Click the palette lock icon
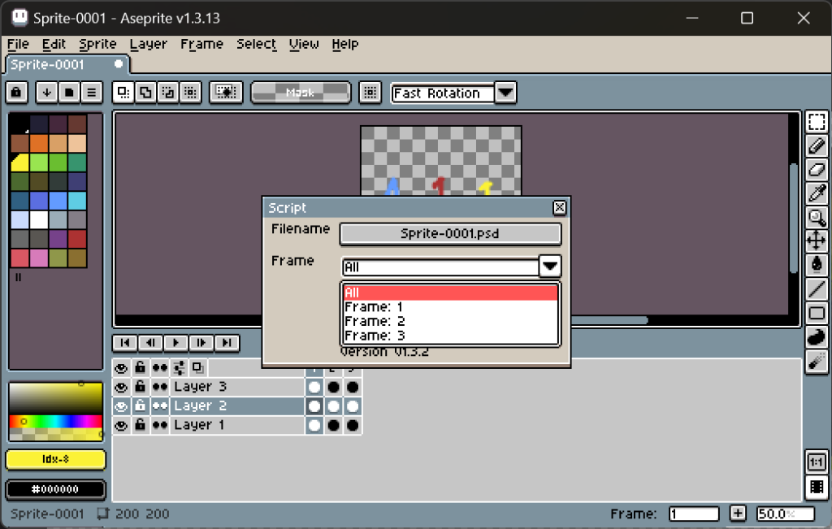This screenshot has height=529, width=832. (16, 93)
